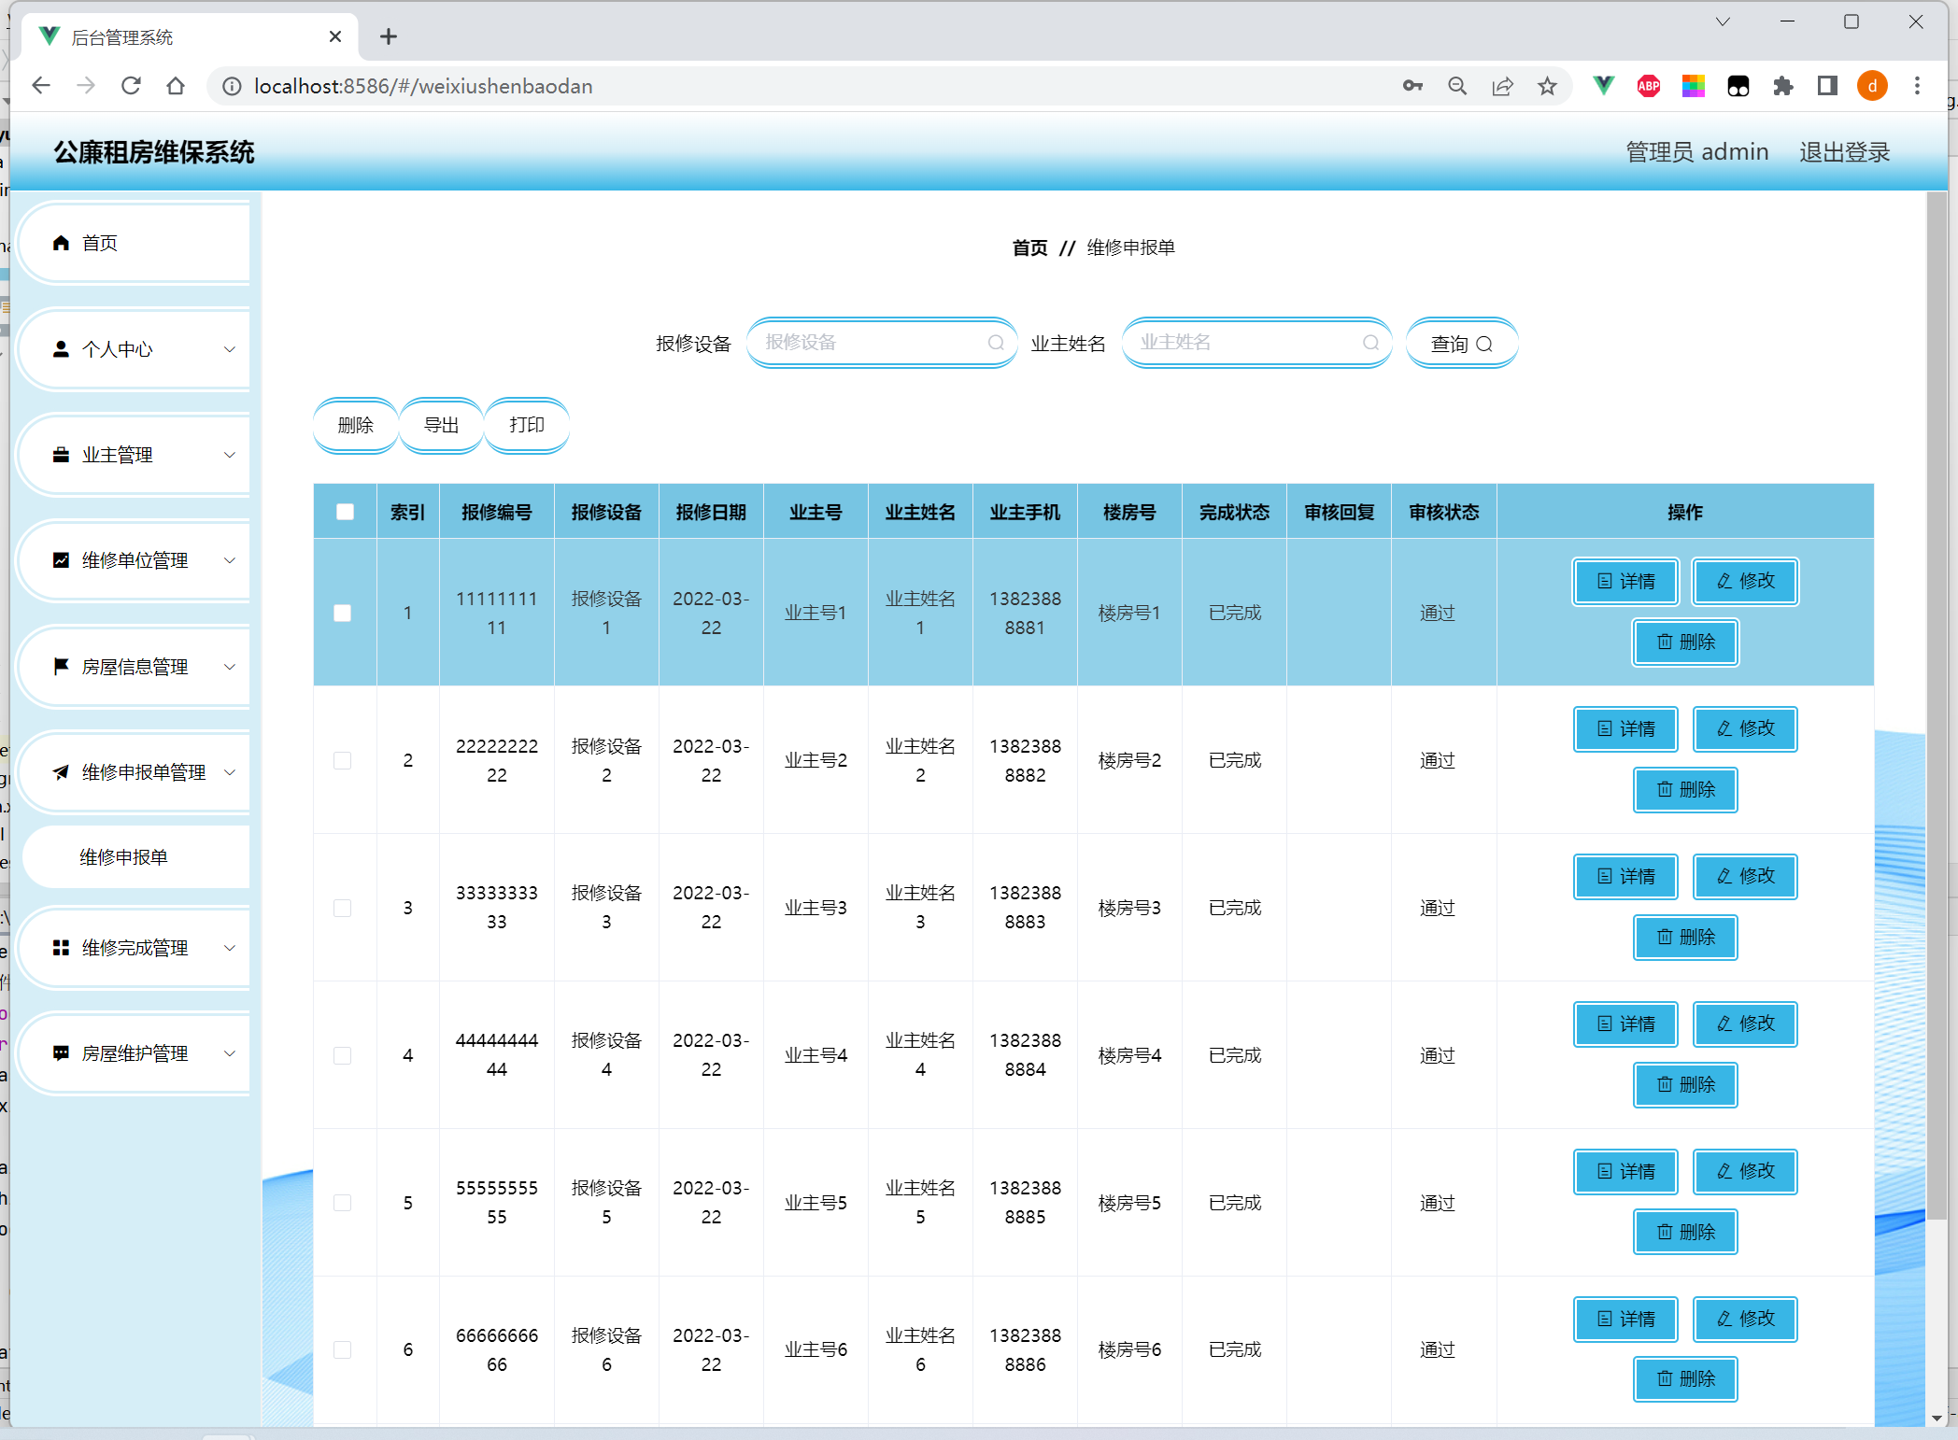Open the 维修申报单 submenu item

pos(124,857)
